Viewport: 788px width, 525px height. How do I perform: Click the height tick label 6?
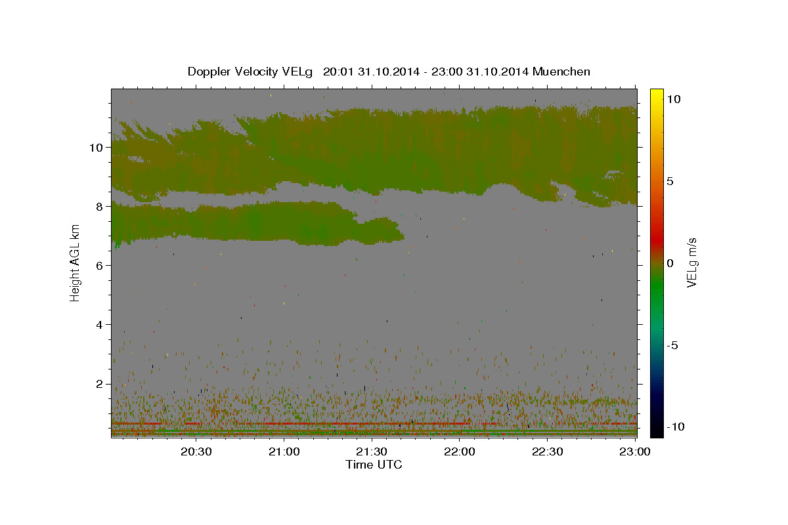point(99,265)
